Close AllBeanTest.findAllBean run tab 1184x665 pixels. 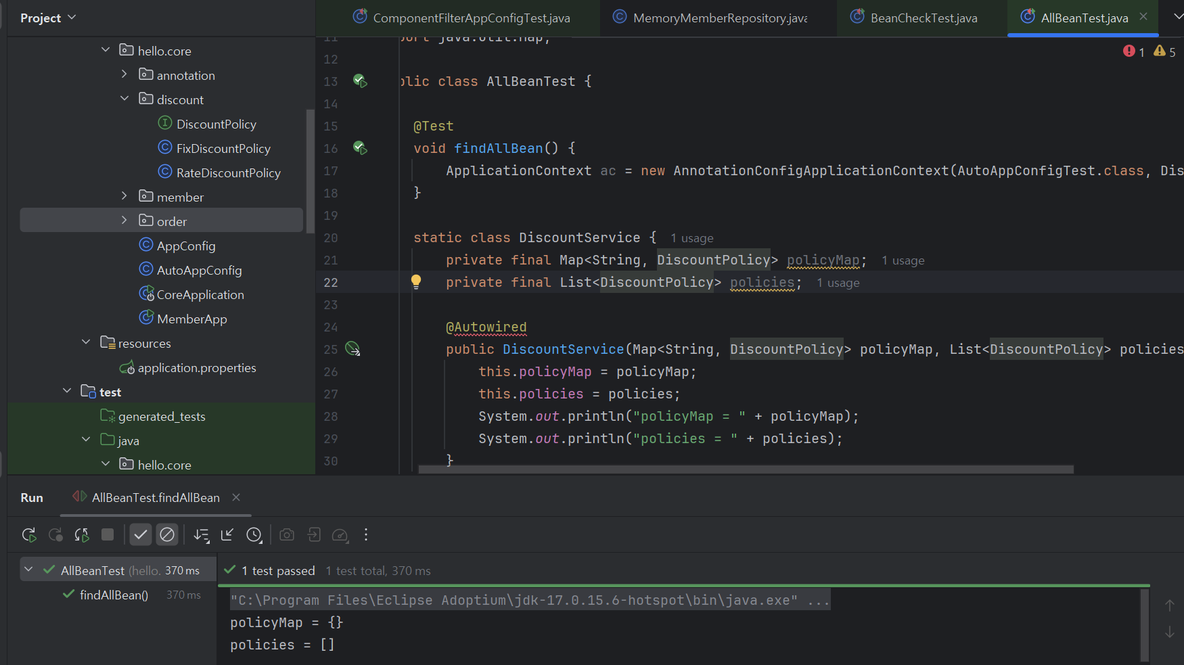236,497
